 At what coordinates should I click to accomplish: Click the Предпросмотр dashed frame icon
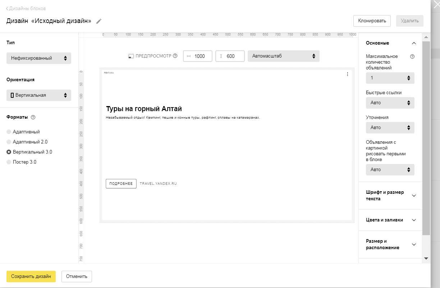coord(131,56)
